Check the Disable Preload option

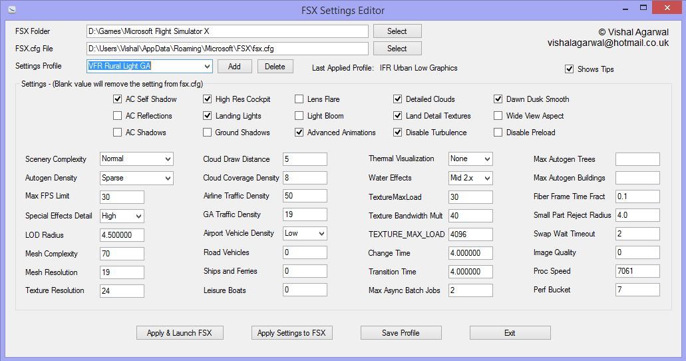pos(498,133)
